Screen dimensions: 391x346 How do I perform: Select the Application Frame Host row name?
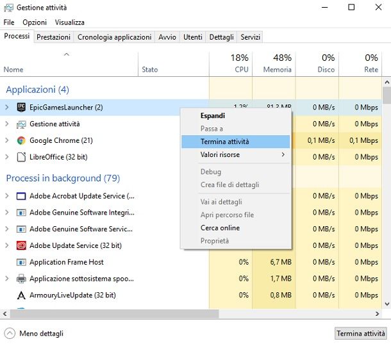coord(66,262)
